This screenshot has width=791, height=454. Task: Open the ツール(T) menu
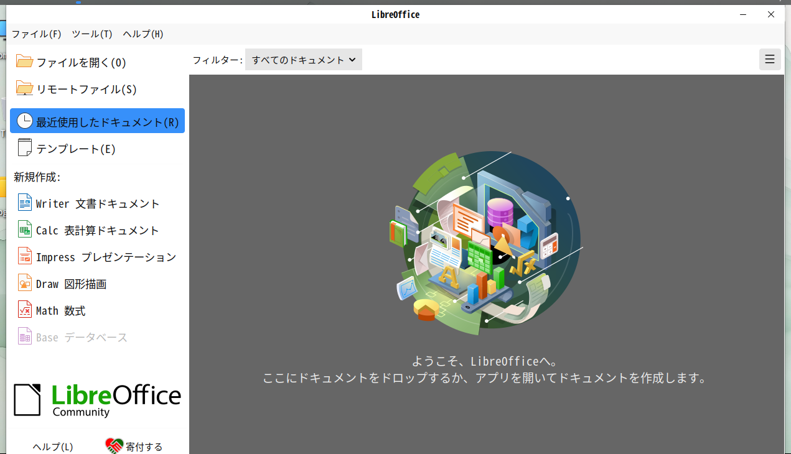pyautogui.click(x=92, y=34)
